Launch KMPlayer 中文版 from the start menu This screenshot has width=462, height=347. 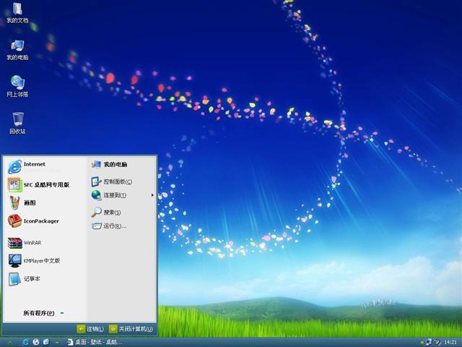pyautogui.click(x=34, y=260)
